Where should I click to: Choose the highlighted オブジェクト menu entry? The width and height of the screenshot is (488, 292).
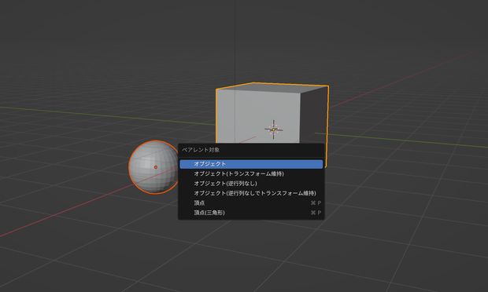pyautogui.click(x=251, y=164)
